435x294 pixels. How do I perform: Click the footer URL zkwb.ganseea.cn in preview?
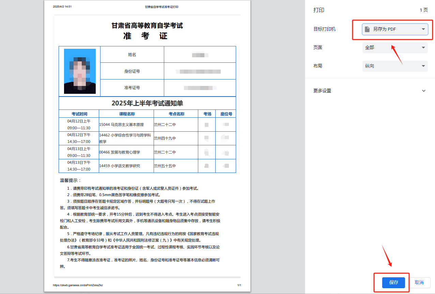[x=78, y=285]
